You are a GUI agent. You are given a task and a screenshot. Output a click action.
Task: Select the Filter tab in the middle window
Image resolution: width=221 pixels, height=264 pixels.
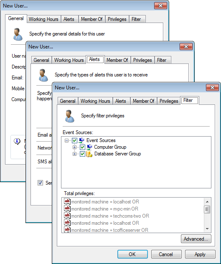[163, 60]
